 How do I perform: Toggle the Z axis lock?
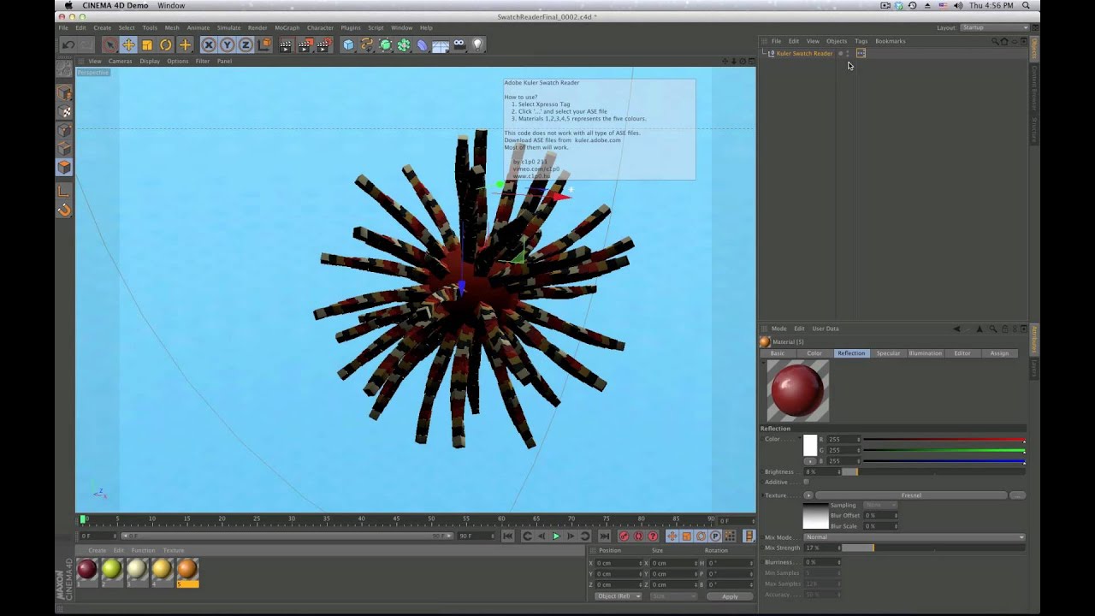pyautogui.click(x=246, y=44)
